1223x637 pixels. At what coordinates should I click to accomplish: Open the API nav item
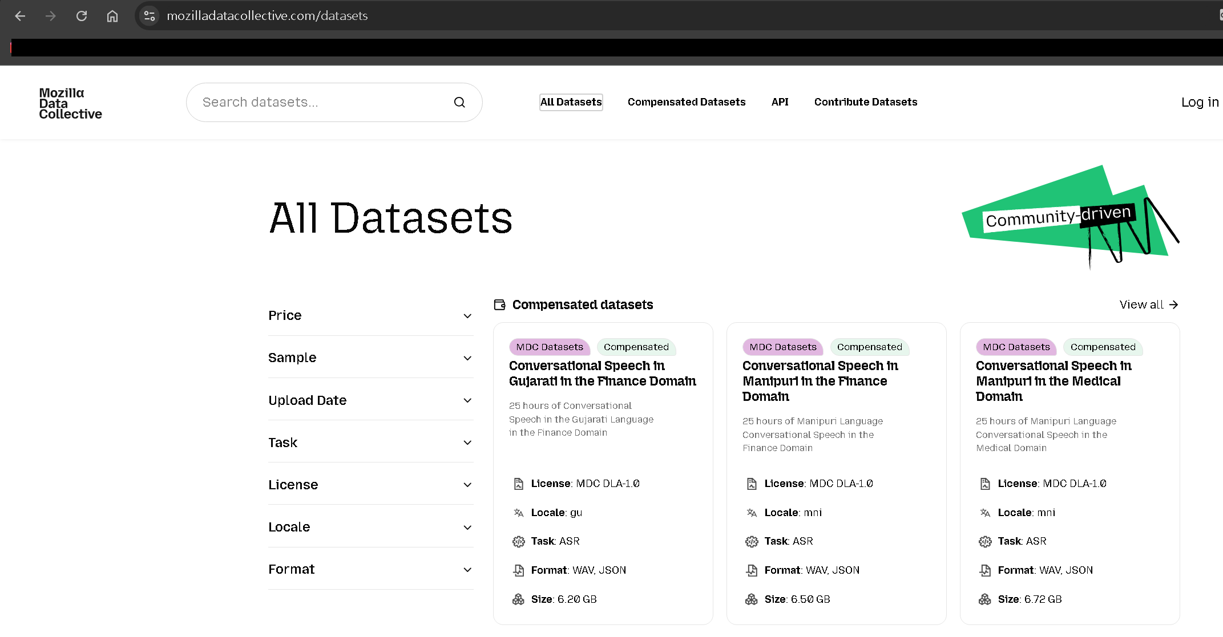(x=780, y=102)
